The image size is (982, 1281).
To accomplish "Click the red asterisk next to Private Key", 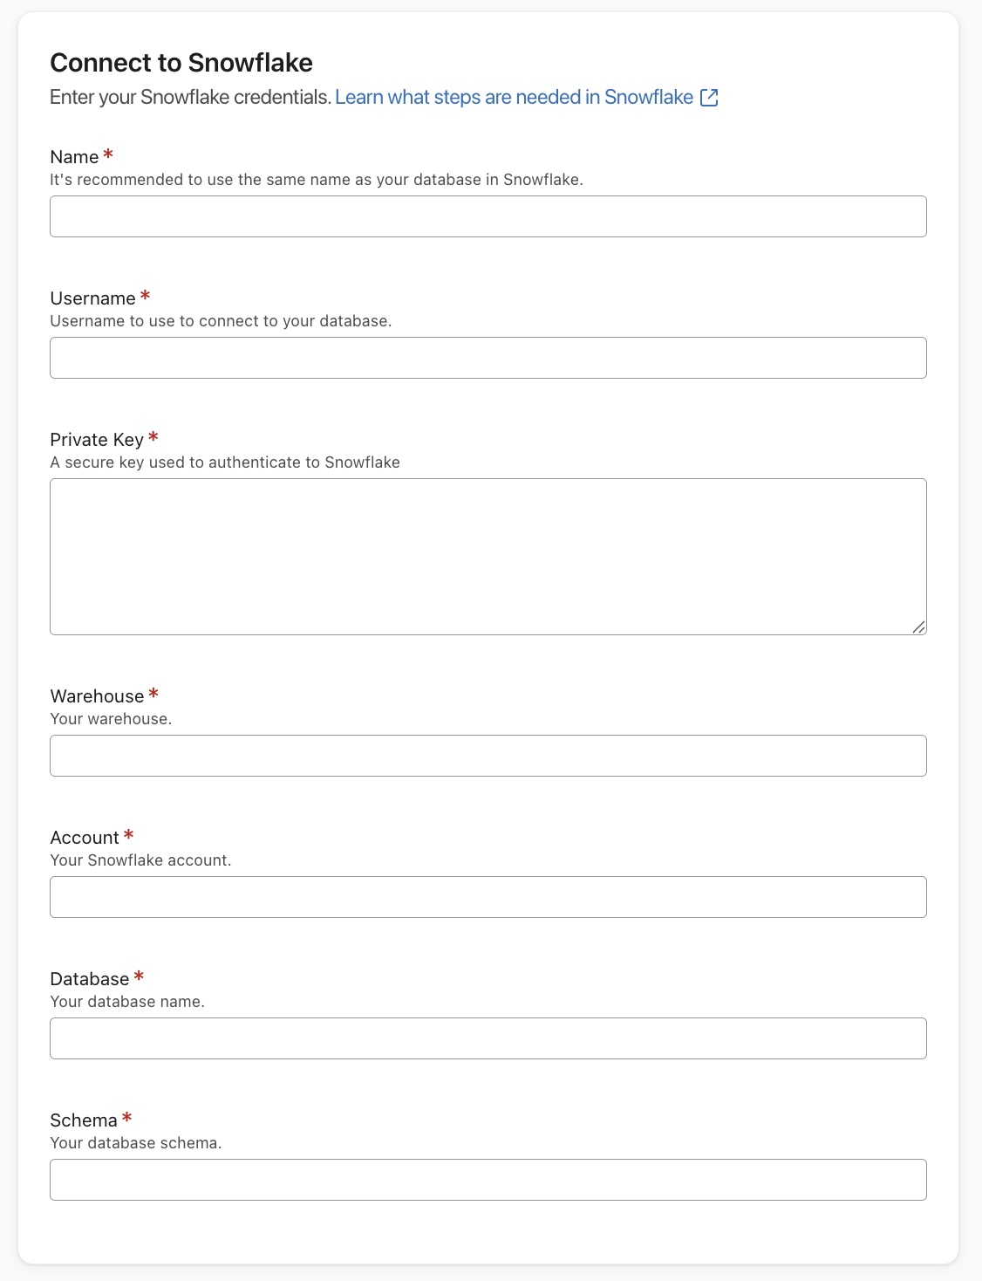I will pos(153,437).
